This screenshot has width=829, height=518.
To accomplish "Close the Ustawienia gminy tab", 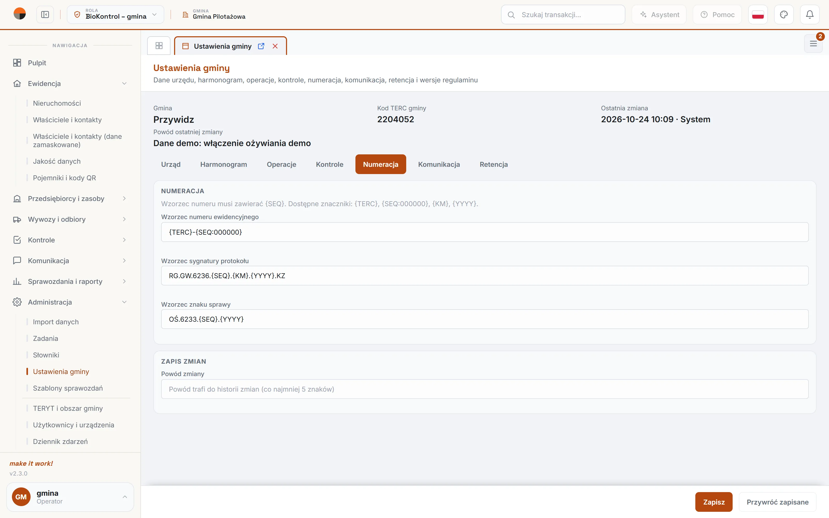I will point(275,46).
